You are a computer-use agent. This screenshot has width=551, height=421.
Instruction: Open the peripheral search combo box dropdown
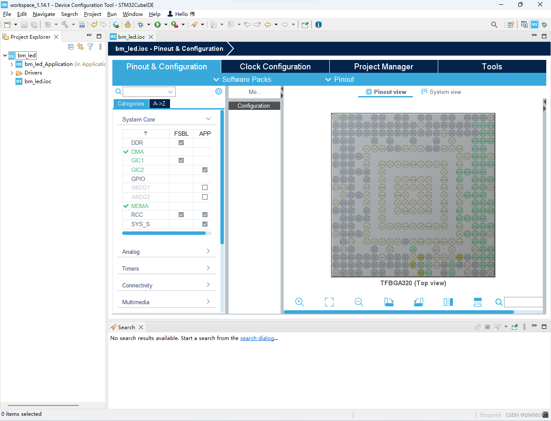(171, 92)
